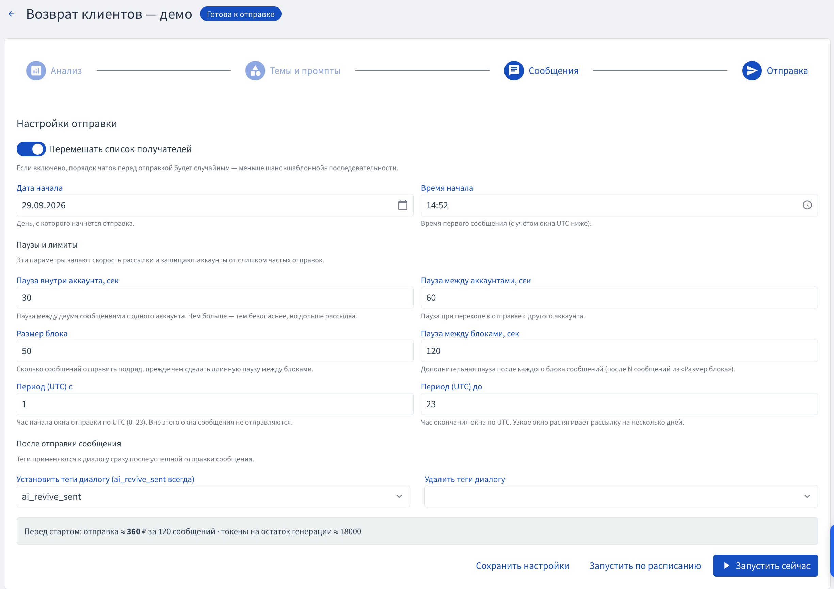Click the Пауза между блоками input
The height and width of the screenshot is (589, 834).
coord(619,351)
